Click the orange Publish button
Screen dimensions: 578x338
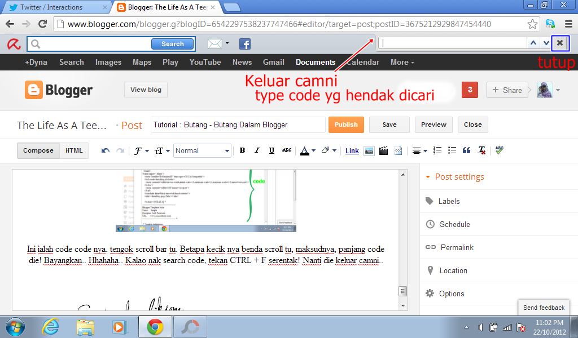(346, 124)
